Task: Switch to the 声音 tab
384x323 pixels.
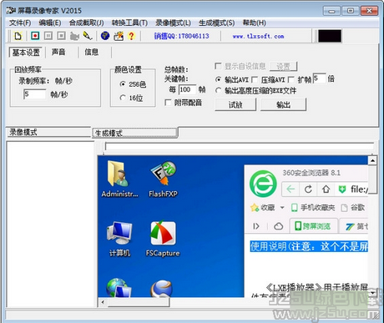Action: tap(58, 52)
